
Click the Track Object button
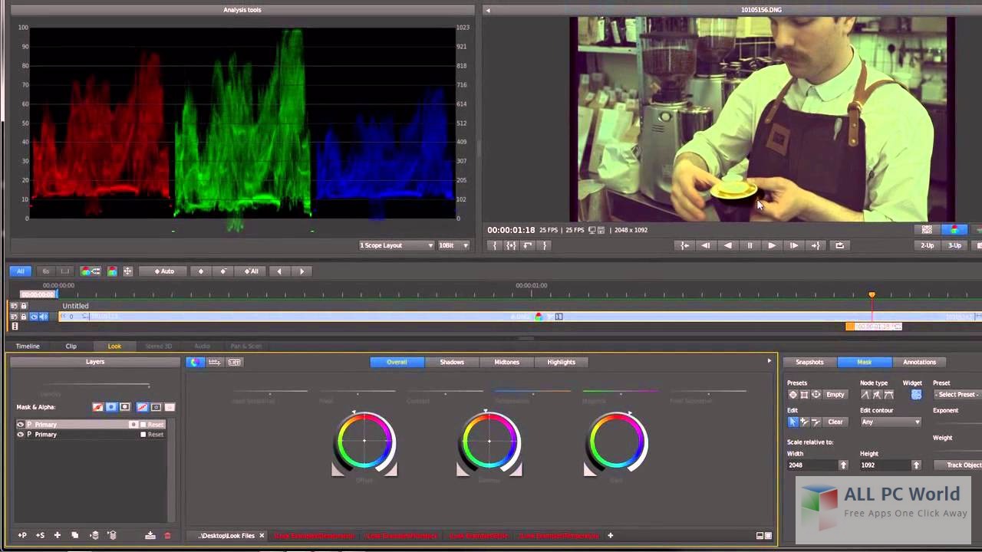pyautogui.click(x=962, y=465)
